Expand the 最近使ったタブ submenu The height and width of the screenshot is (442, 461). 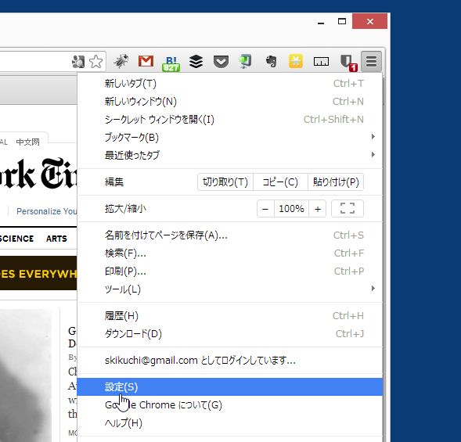pyautogui.click(x=230, y=155)
